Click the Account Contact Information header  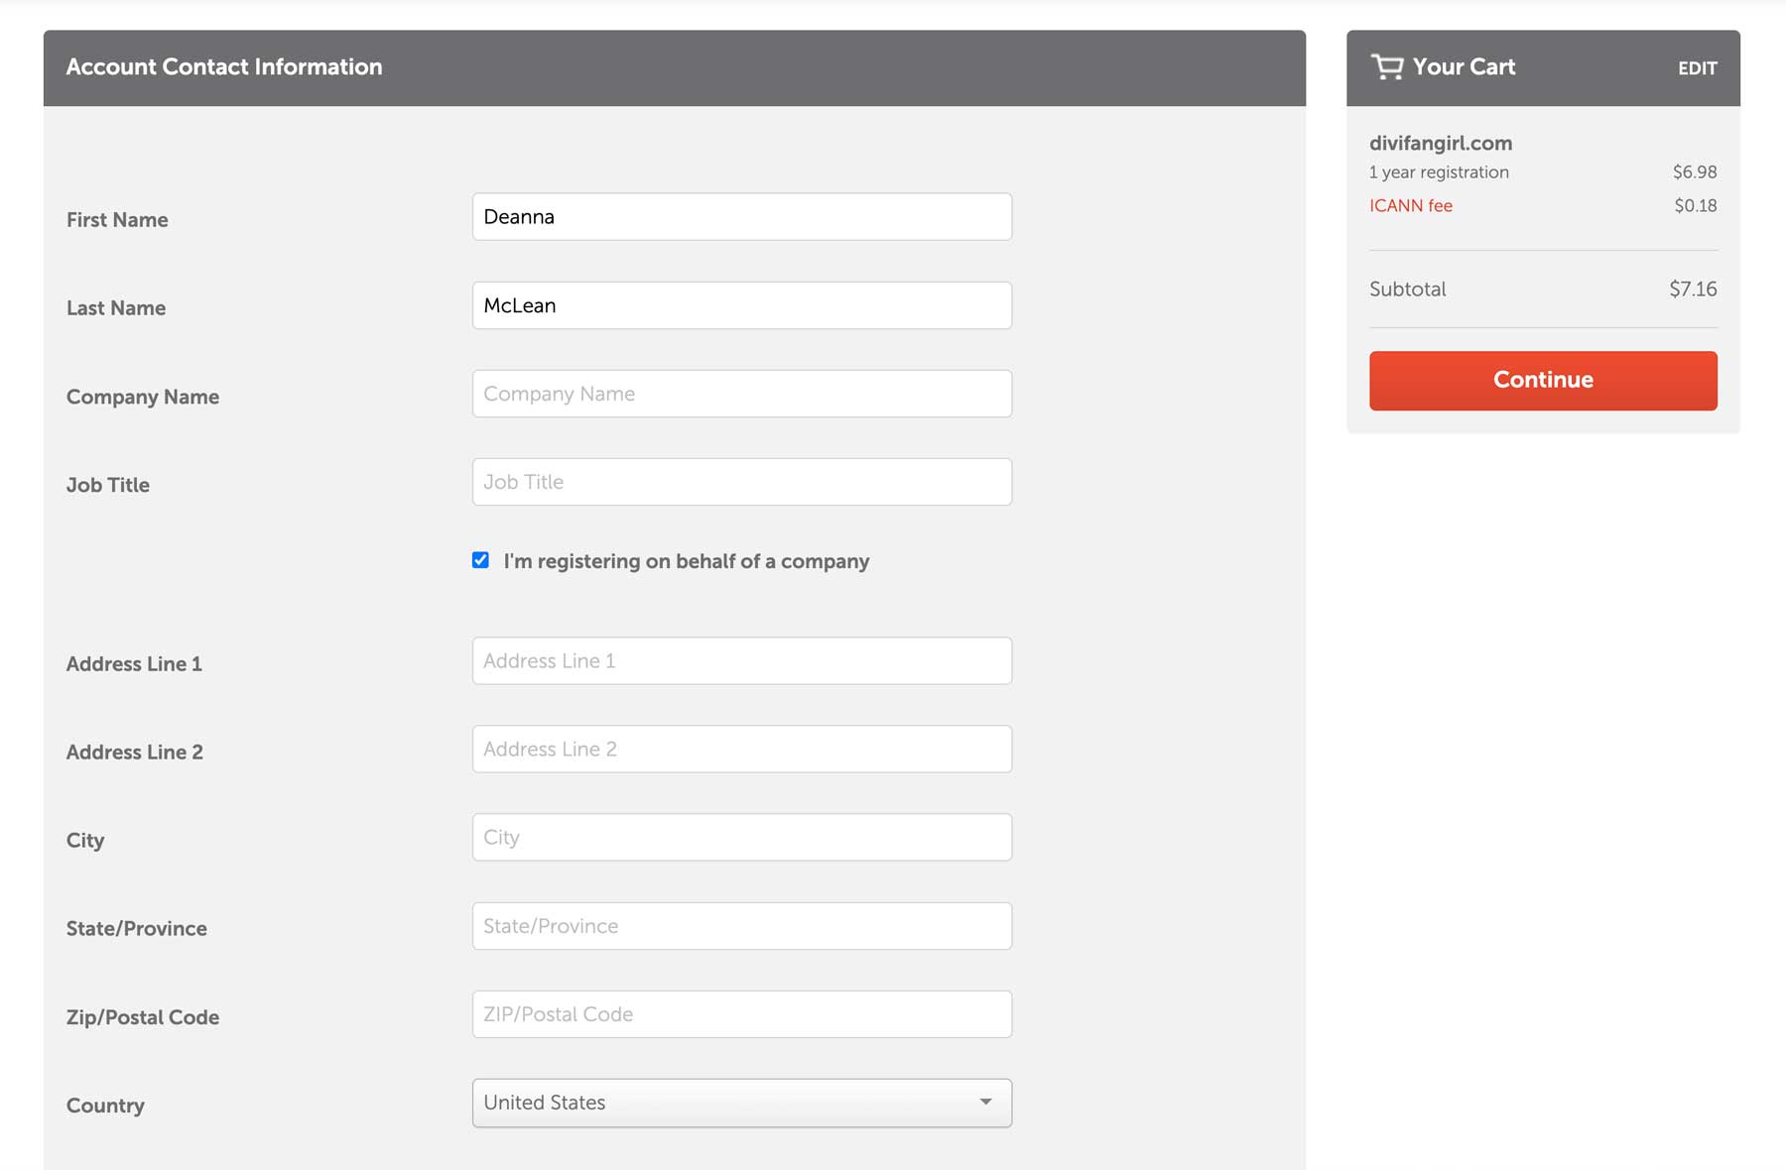224,66
